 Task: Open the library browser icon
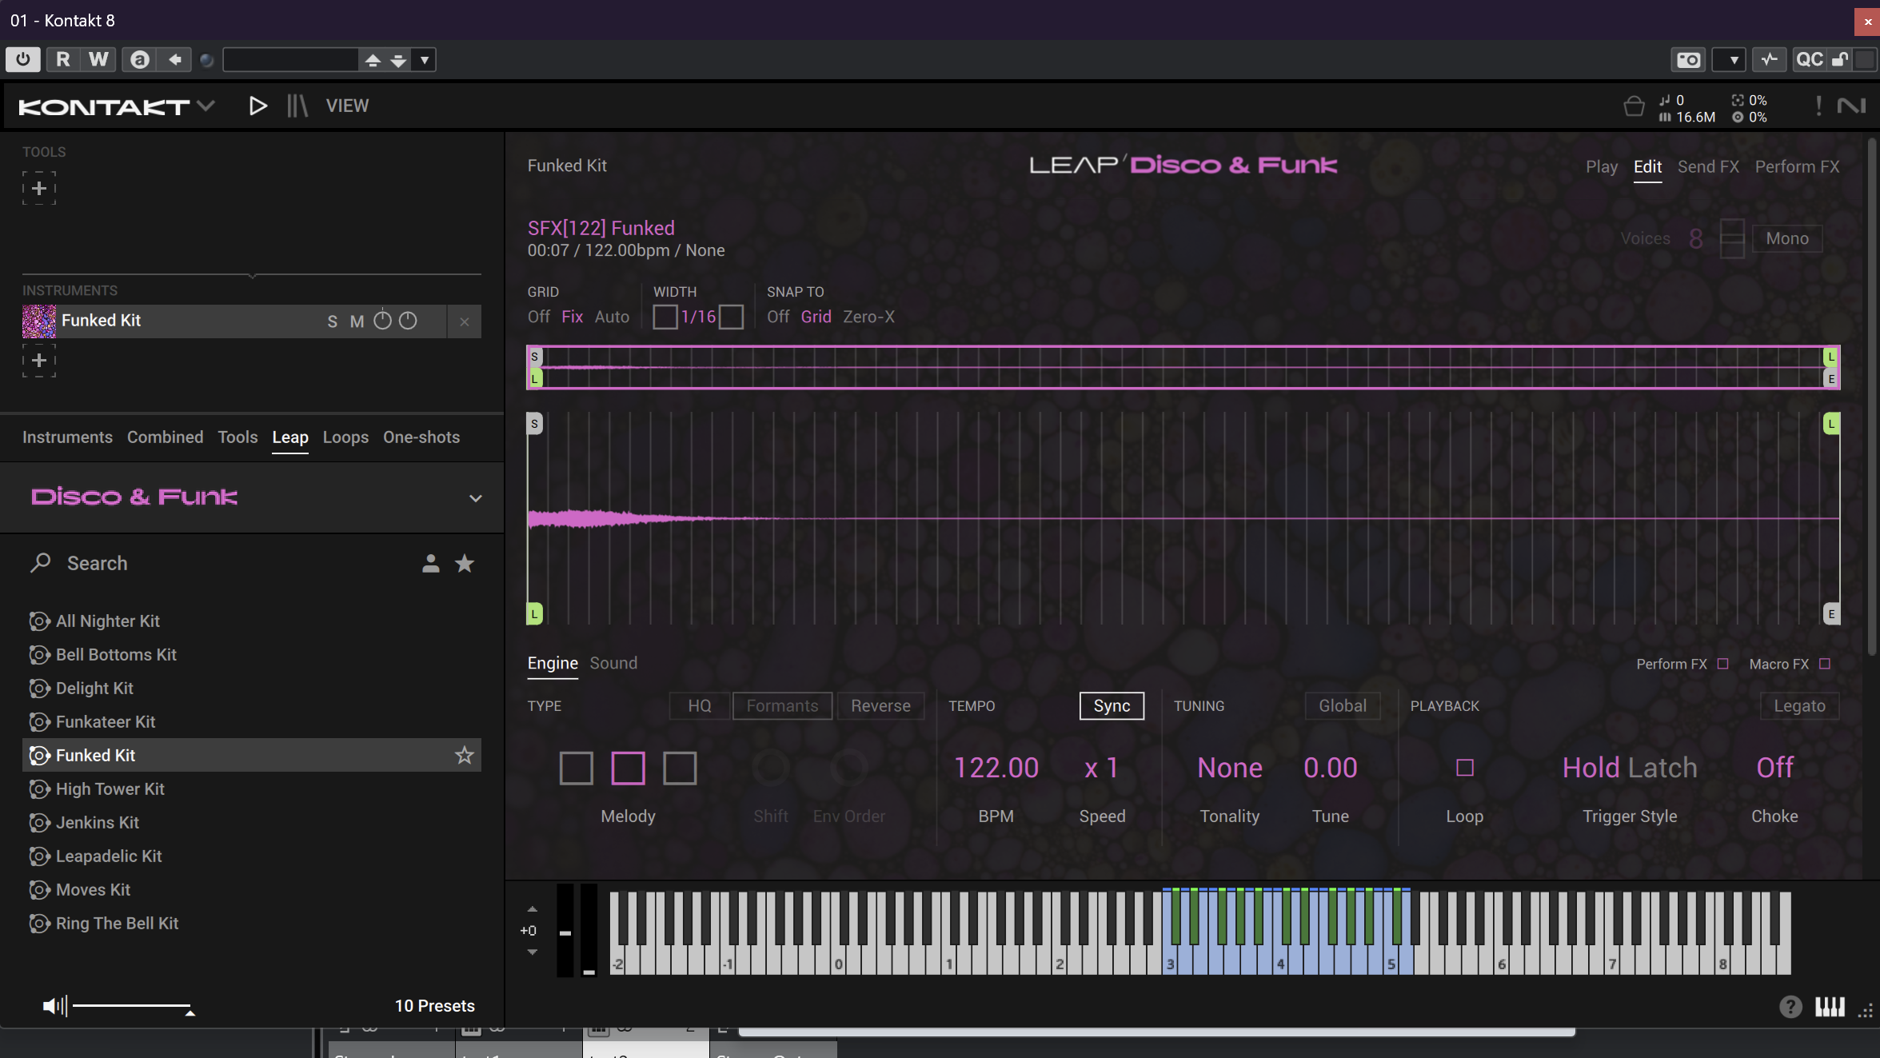(x=297, y=106)
